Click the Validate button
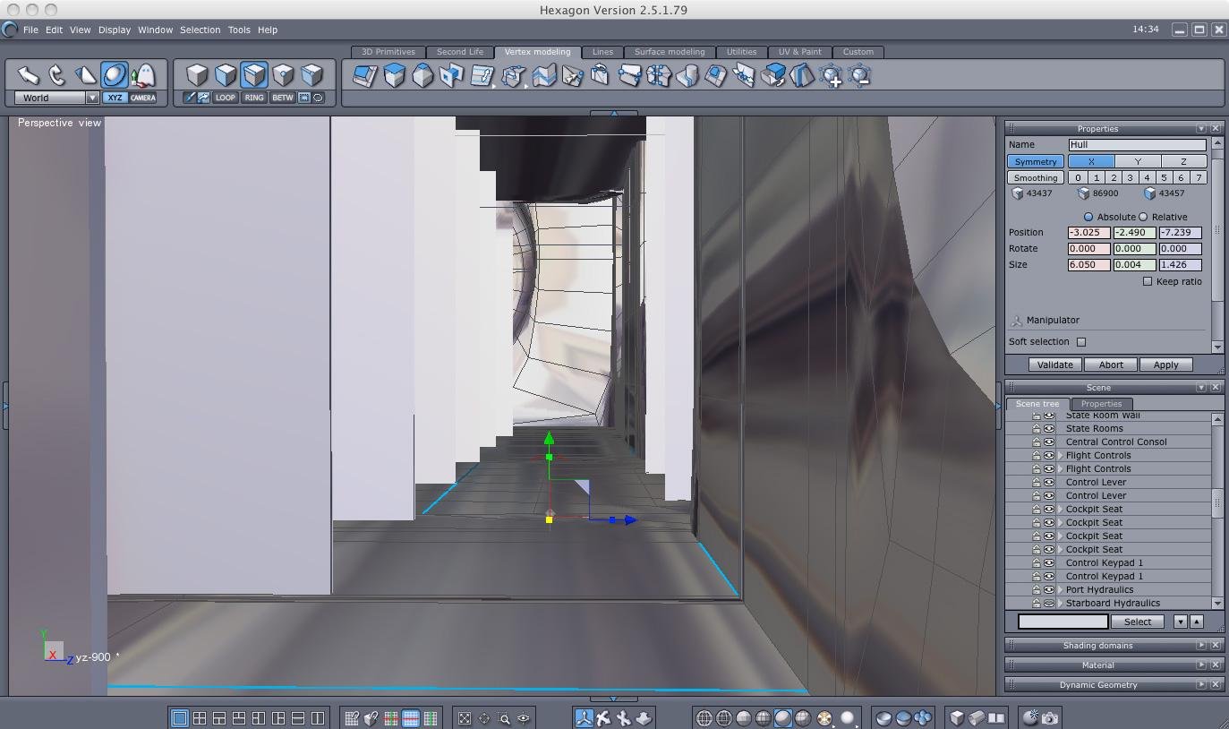Screen dimensions: 1229x729 tap(1054, 364)
